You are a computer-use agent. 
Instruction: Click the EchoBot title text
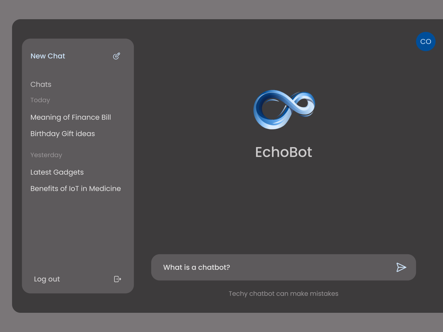point(283,152)
